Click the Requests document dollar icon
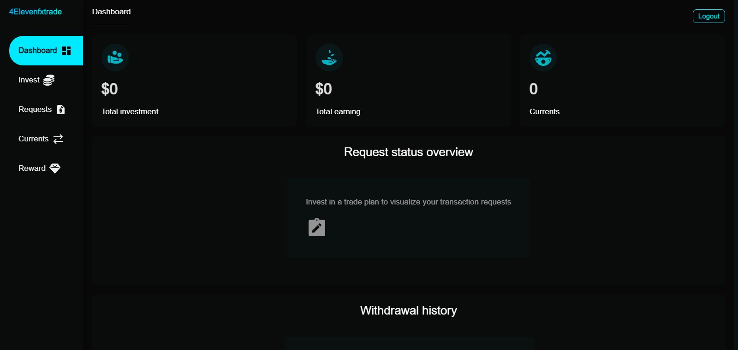 61,110
